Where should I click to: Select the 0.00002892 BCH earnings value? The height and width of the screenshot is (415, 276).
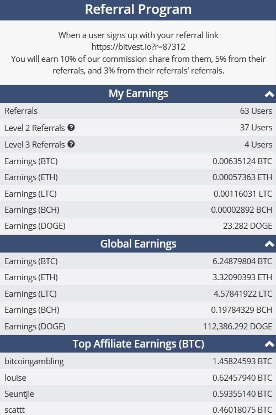tap(241, 210)
